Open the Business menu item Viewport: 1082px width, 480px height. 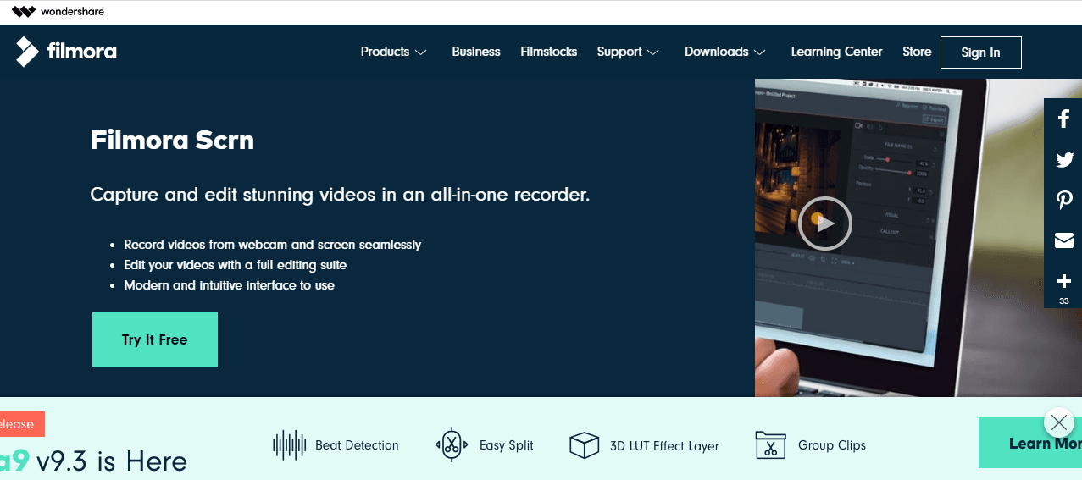click(x=476, y=52)
